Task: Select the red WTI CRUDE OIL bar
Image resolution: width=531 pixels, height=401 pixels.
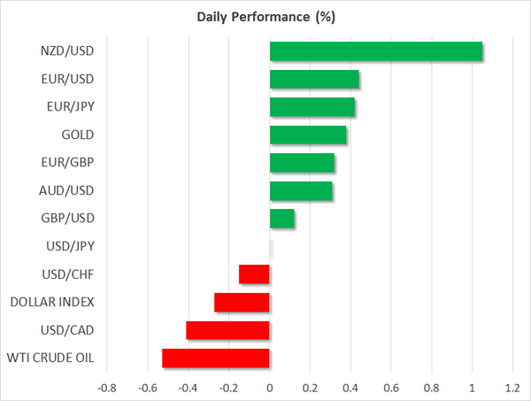Action: coord(216,359)
